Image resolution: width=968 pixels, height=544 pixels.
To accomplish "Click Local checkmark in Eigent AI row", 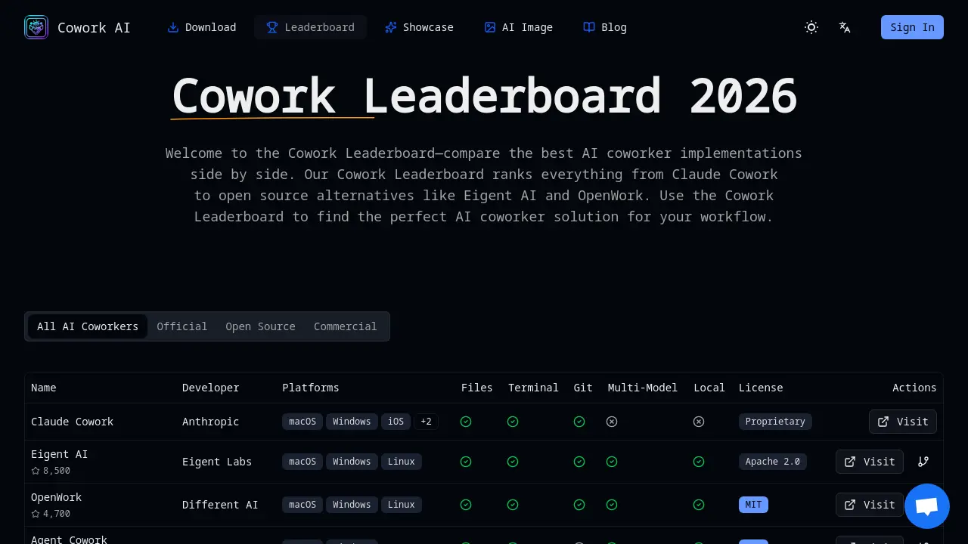I will click(x=699, y=462).
